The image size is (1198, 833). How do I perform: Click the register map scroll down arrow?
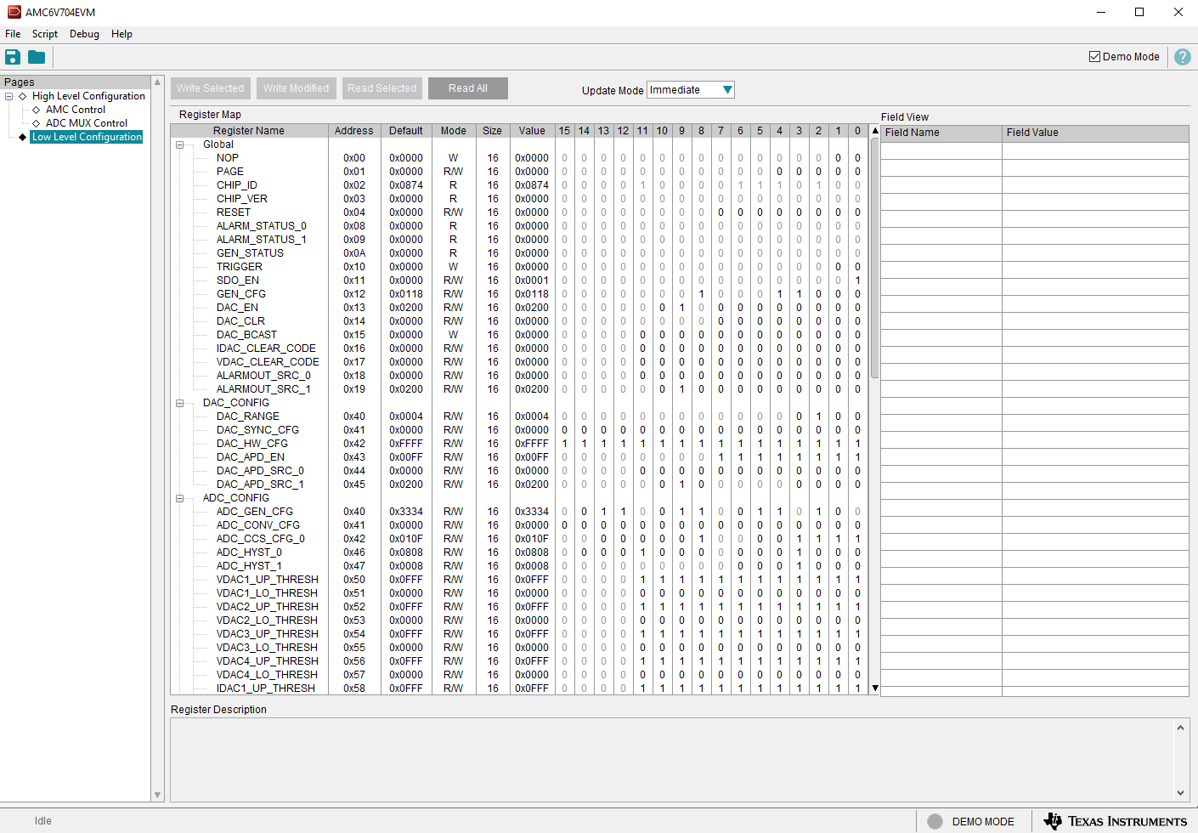coord(875,688)
